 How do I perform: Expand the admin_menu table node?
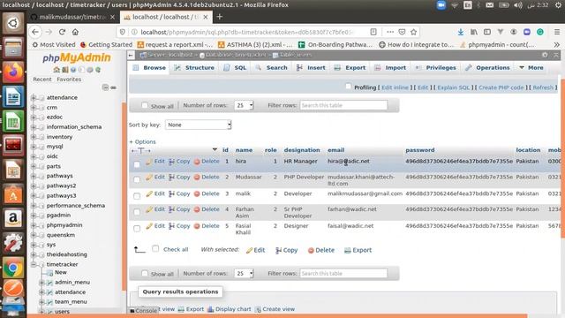[41, 283]
